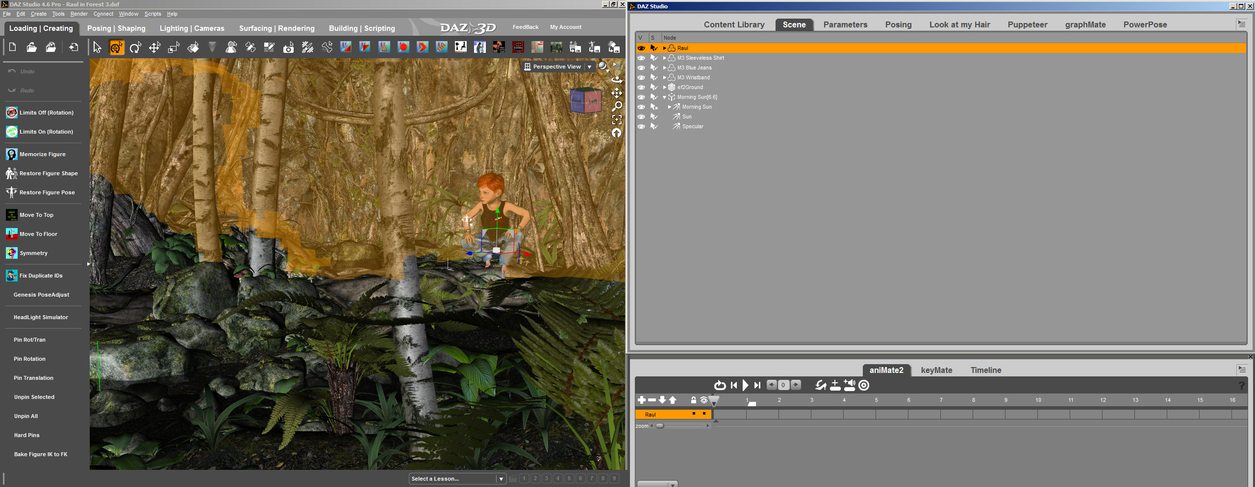
Task: Select the Raul track in aniMate2
Action: click(x=673, y=415)
